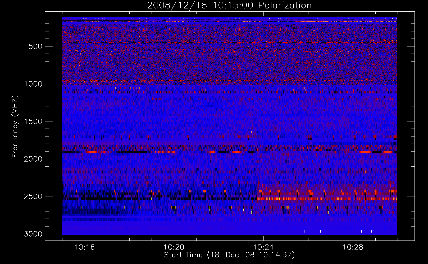Screen dimensions: 428x264
Task: Click the 10:20 time tick label
Action: pos(174,247)
